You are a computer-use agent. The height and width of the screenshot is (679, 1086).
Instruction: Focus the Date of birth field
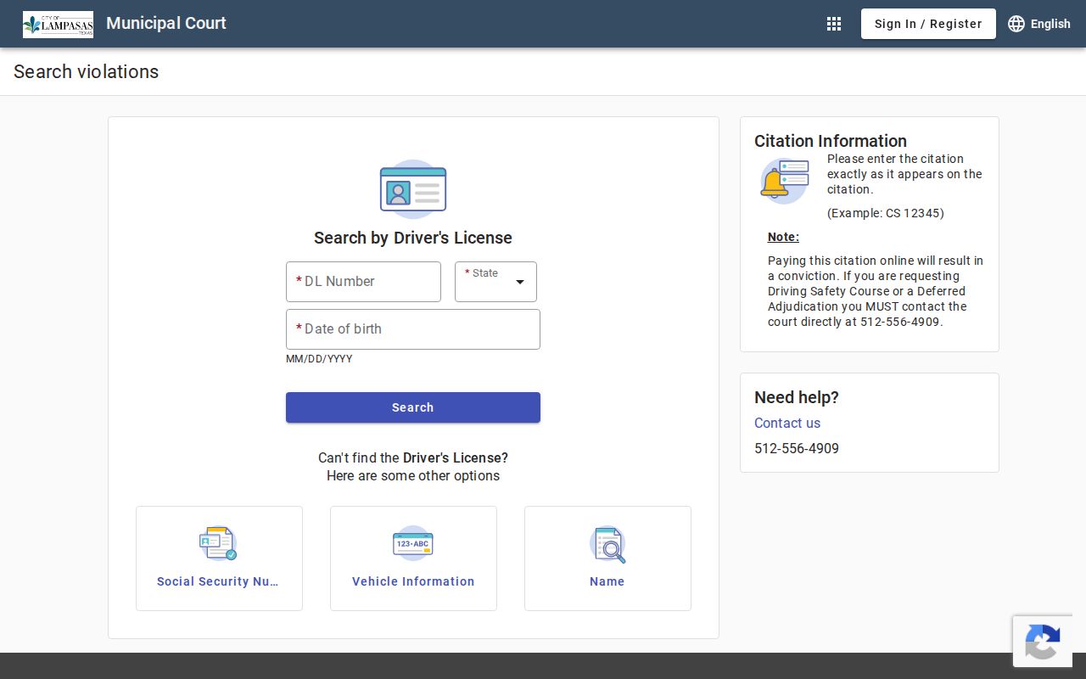pos(413,329)
